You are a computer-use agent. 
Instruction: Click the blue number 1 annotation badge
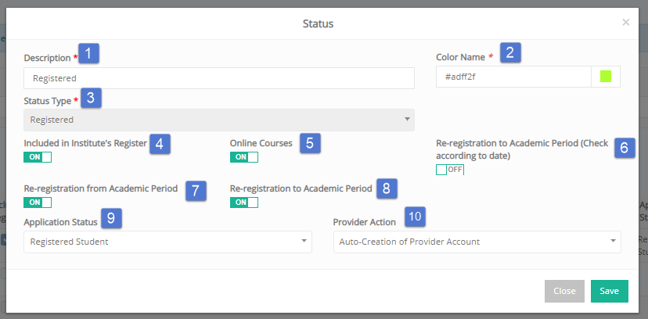point(89,53)
